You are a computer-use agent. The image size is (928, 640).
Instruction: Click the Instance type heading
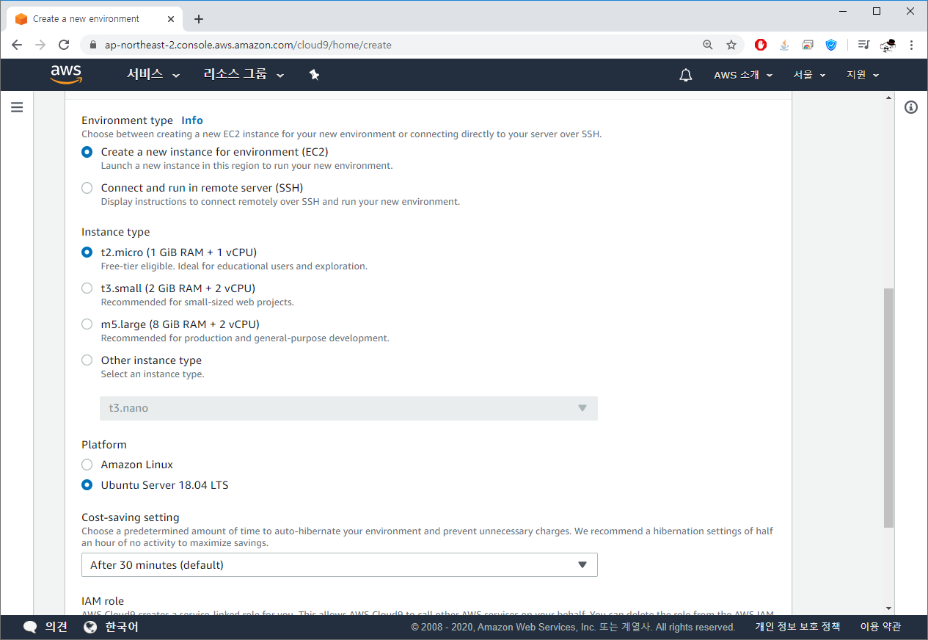tap(115, 232)
